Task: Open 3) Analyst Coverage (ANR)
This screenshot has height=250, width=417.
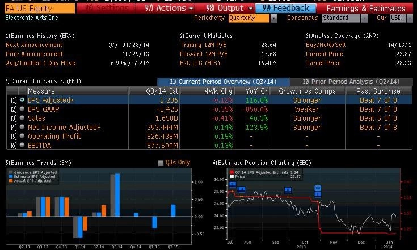Action: click(343, 36)
